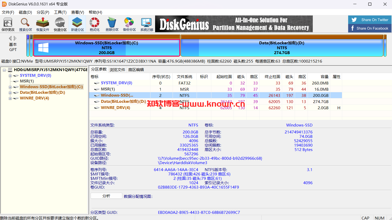Open the Quick Partition (快速分区) tool
Image resolution: width=392 pixels, height=220 pixels.
60,24
